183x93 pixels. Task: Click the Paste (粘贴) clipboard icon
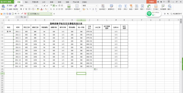(x=3, y=6)
